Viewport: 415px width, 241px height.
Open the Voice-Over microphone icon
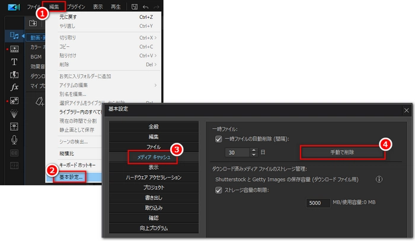click(14, 140)
